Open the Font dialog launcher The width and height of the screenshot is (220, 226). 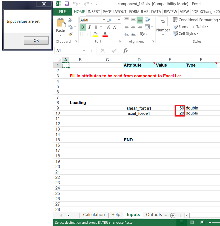click(120, 41)
